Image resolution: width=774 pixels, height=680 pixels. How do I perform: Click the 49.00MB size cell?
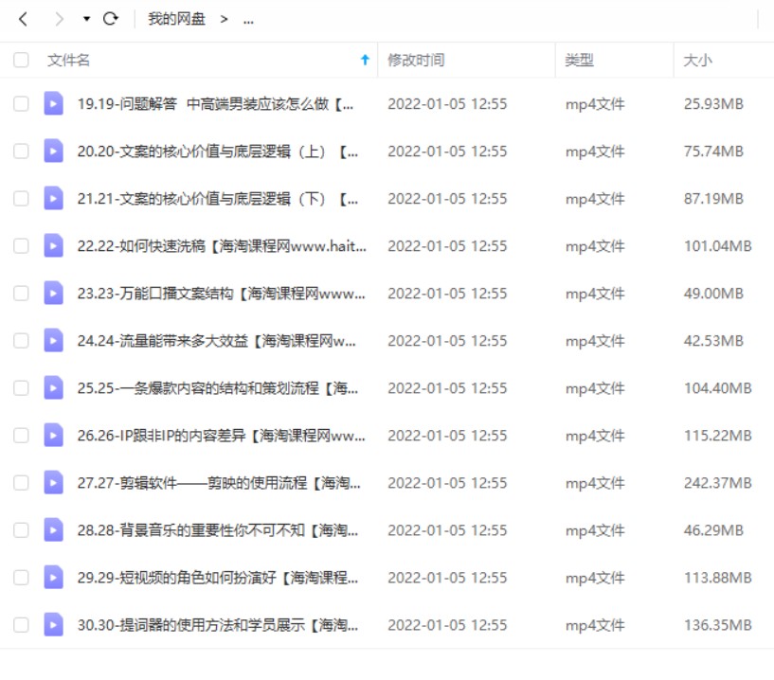(x=713, y=294)
